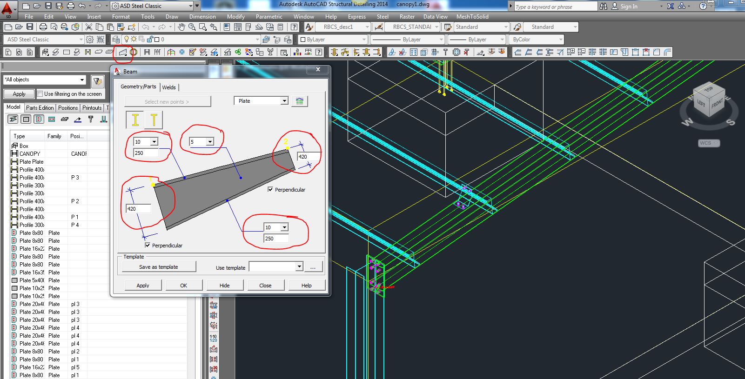
Task: Toggle lower Perpendicular checkbox in Beam dialog
Action: [x=148, y=245]
